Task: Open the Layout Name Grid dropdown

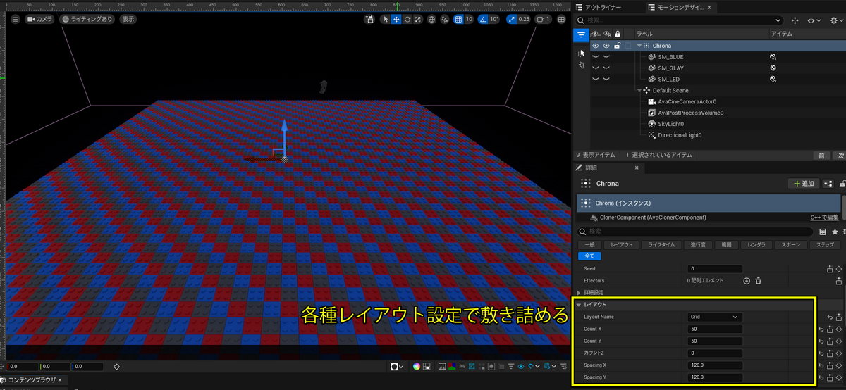Action: (715, 317)
